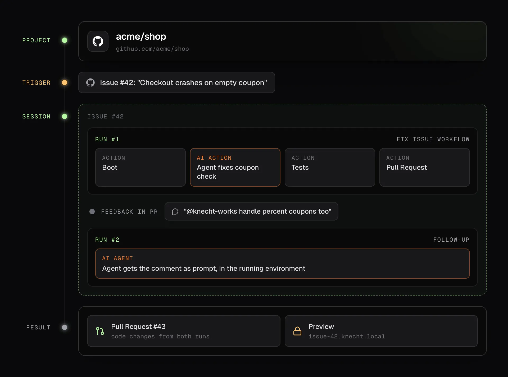
Task: Click the '@knecht-works handle percent coupons too' comment
Action: 251,211
